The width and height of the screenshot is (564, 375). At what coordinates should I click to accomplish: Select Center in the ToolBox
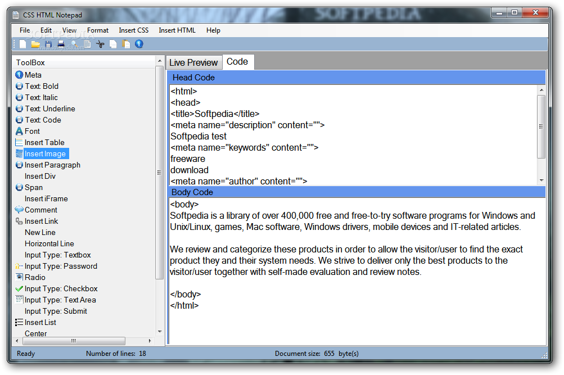(35, 333)
